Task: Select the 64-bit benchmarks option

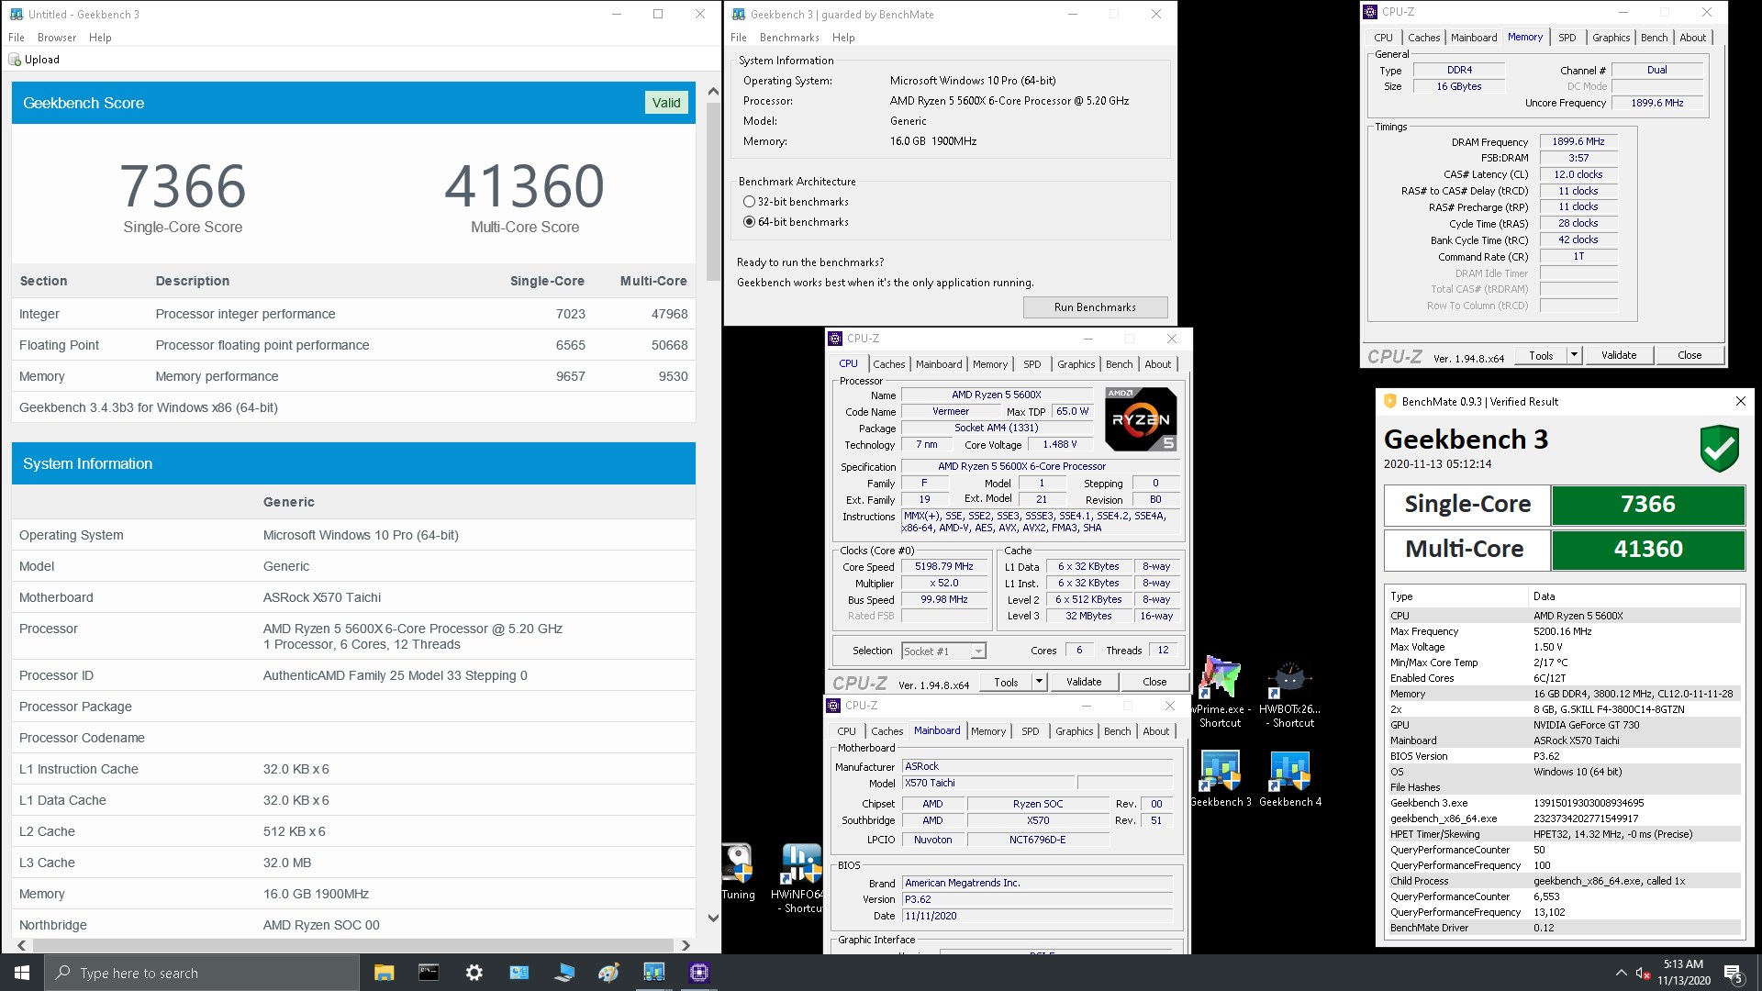Action: (749, 222)
